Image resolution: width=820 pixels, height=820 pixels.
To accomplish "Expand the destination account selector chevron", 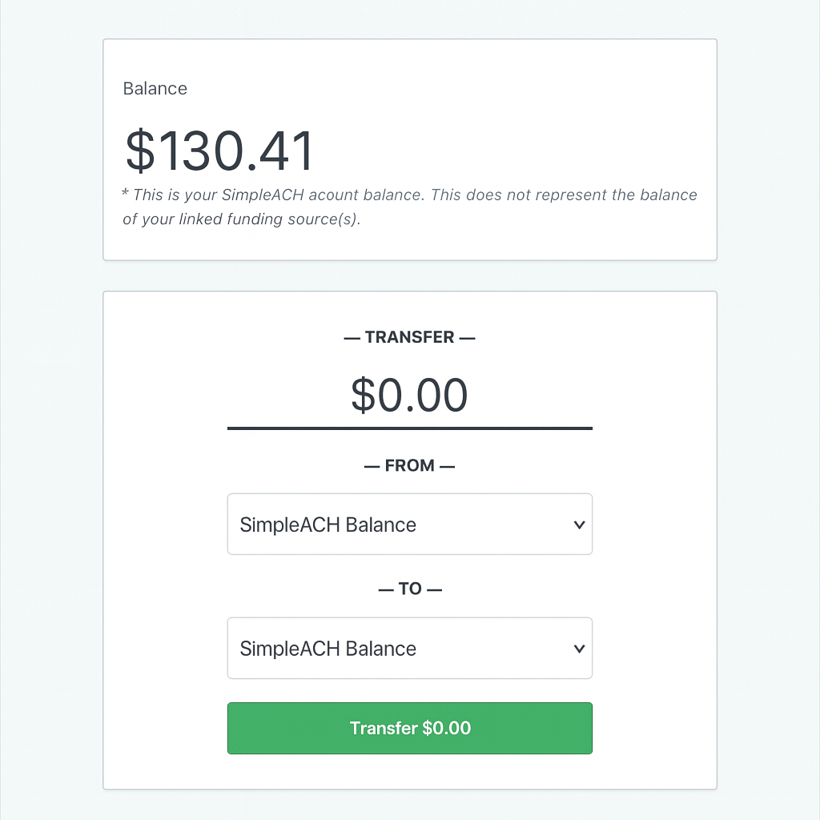I will tap(579, 649).
